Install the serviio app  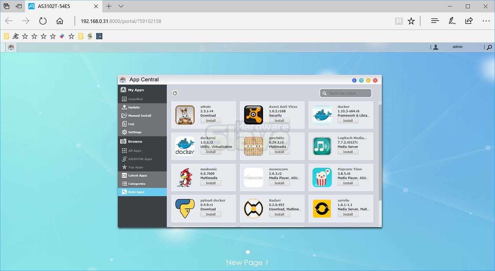pyautogui.click(x=348, y=215)
